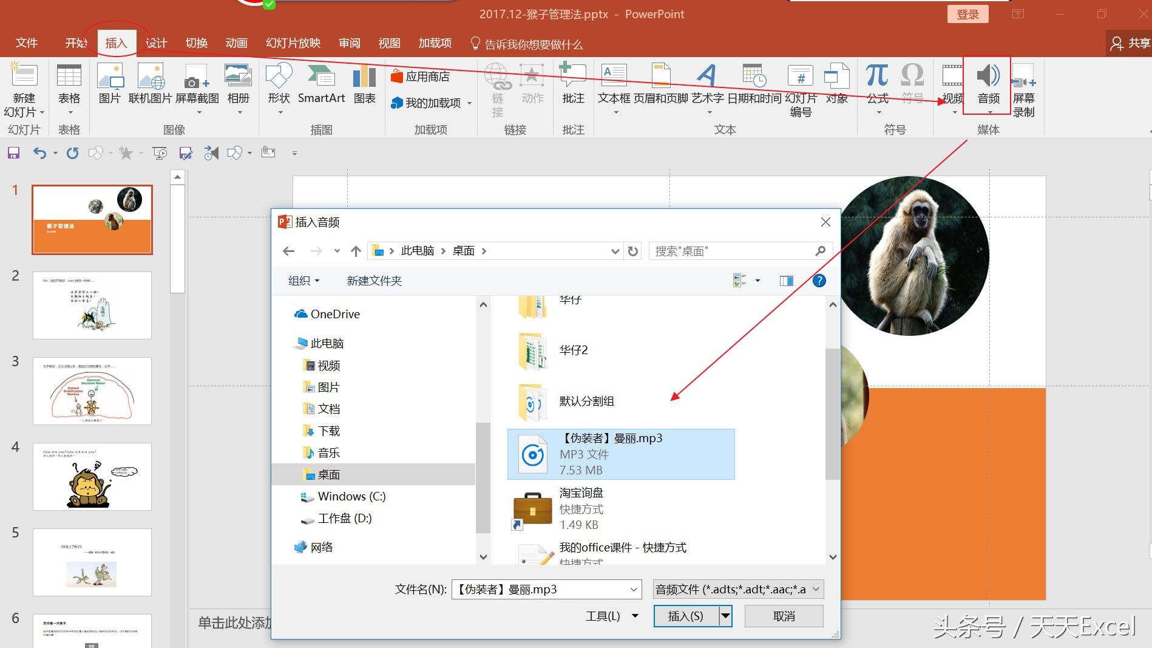Open the Slide Show (幻灯片放映) tab

coord(293,43)
